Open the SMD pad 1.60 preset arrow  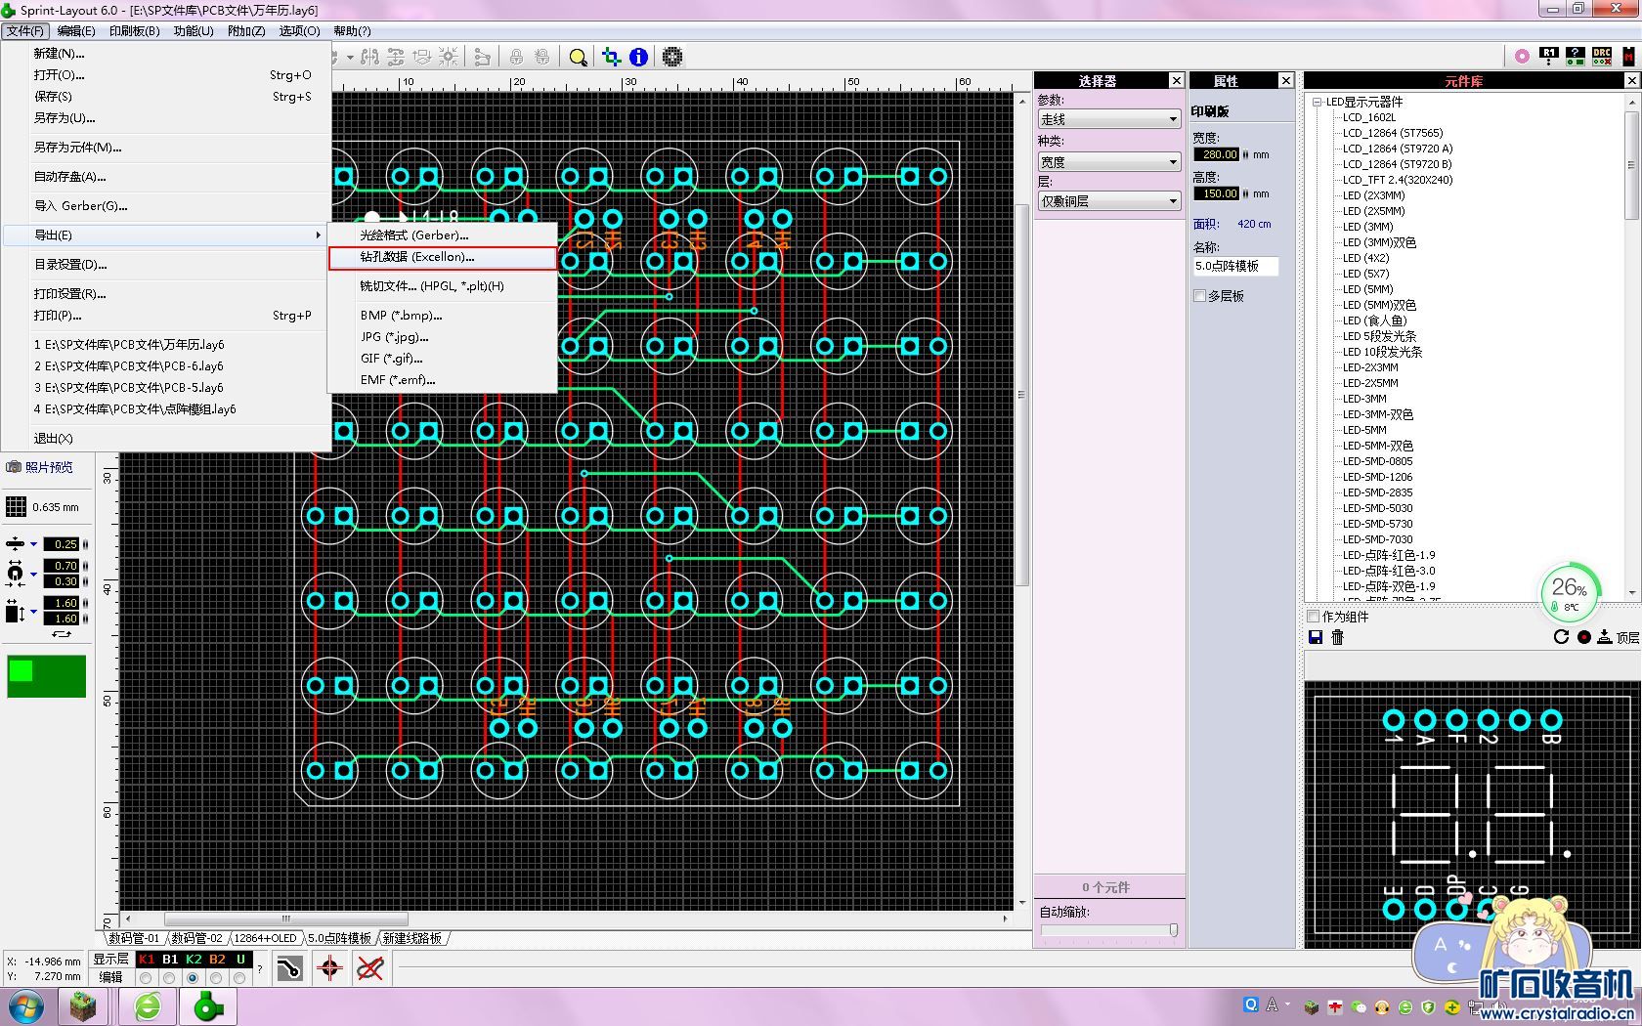click(x=33, y=612)
